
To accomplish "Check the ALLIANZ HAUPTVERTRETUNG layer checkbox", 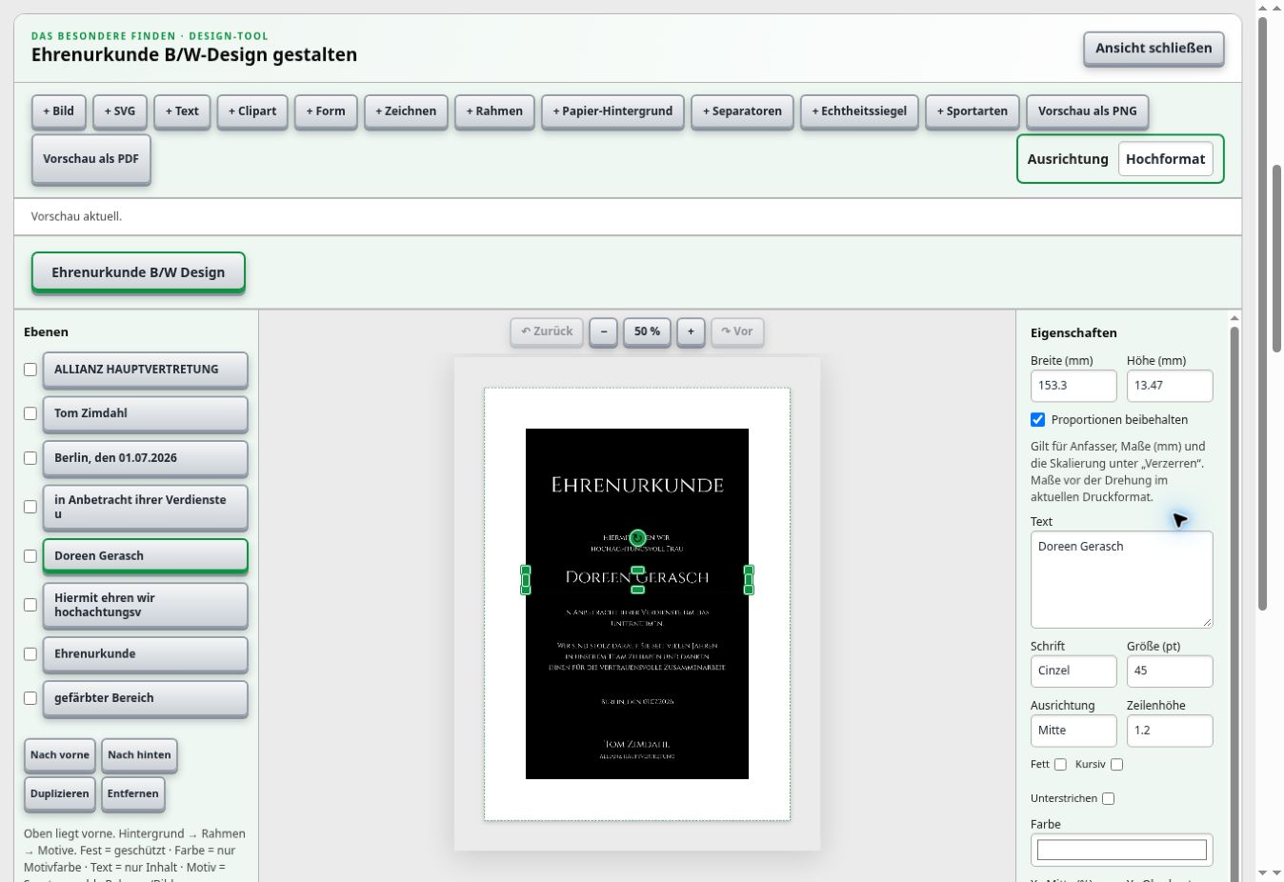I will point(30,370).
